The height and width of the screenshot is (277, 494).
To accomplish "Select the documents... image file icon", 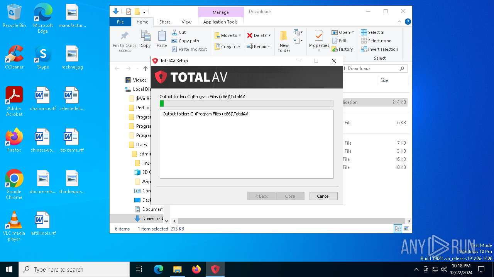I will [43, 182].
